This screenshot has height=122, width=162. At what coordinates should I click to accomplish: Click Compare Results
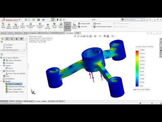[x=74, y=26]
